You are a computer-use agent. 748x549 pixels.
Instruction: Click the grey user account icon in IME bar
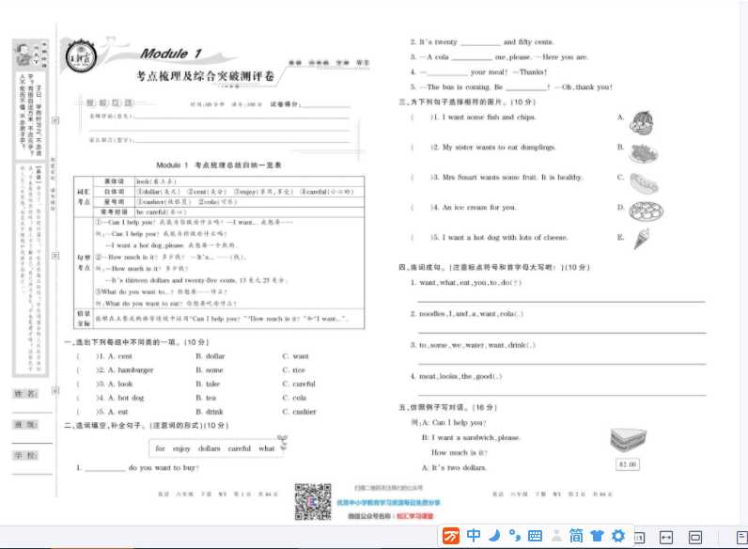556,536
